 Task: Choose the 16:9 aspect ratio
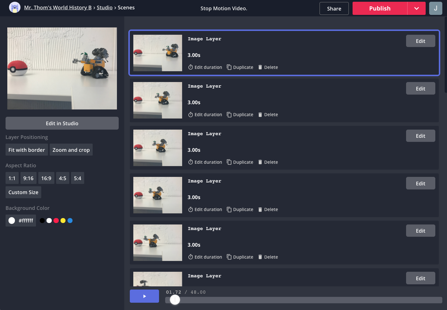click(x=46, y=178)
